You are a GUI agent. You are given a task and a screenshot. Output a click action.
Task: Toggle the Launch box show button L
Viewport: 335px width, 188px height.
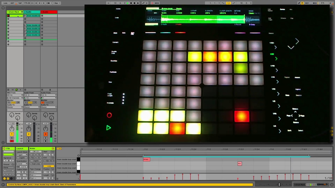[4, 178]
